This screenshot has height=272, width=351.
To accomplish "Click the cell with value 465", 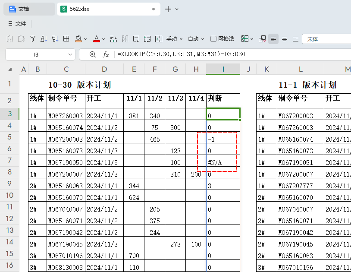I will 155,137.
